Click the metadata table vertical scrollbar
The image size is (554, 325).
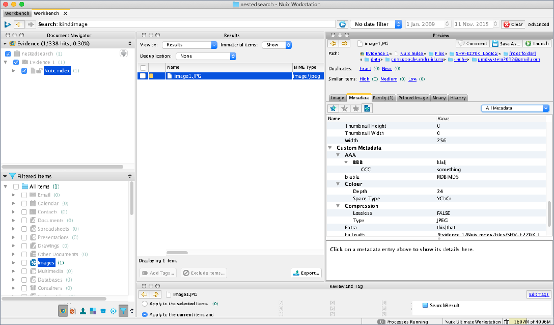pos(549,214)
